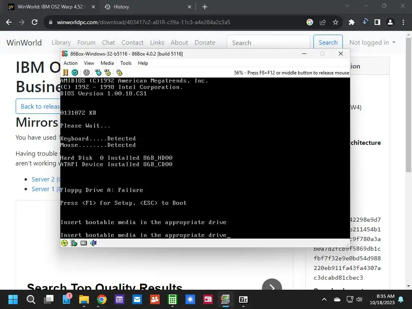Open the Server 1 mirror link
The image size is (412, 309).
[46, 189]
